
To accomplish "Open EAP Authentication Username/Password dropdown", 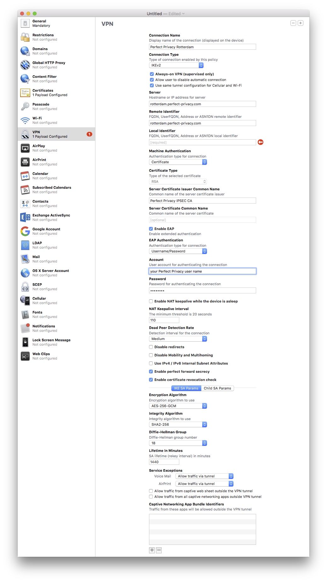I will tap(178, 251).
